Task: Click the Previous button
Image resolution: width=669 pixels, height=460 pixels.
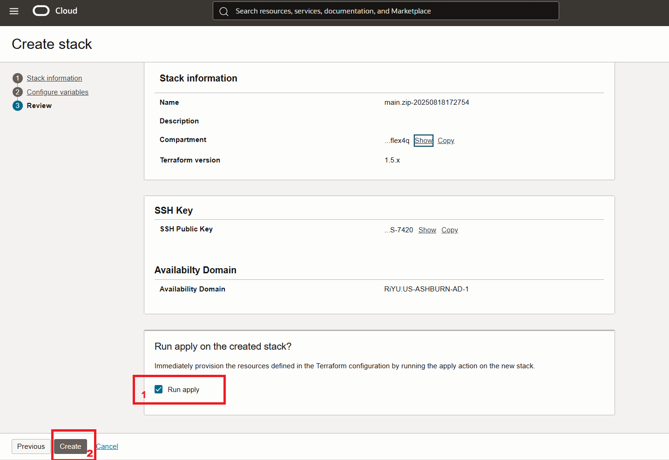Action: click(x=31, y=446)
